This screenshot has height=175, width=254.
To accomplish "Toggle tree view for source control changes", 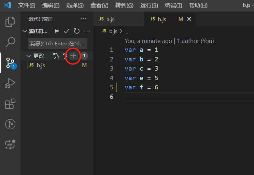I will (56, 31).
